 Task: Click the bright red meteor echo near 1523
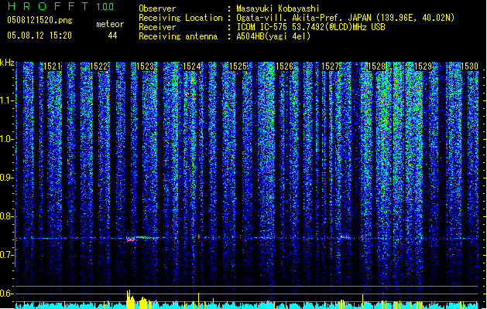131,239
